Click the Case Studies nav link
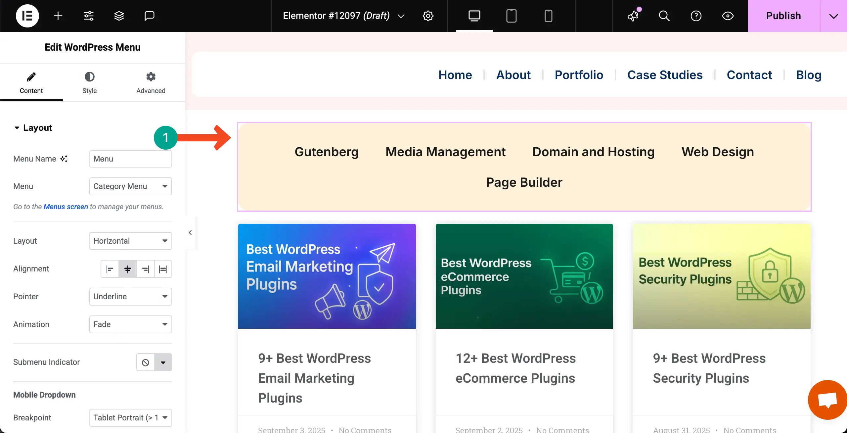This screenshot has height=433, width=847. tap(665, 75)
